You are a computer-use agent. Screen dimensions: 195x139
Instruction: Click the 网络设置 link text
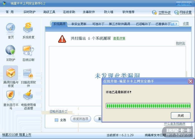pos(185,12)
